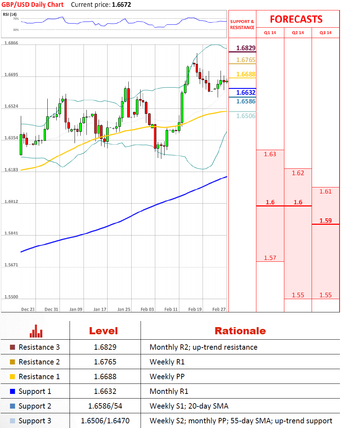
Task: Select the Q1 14 forecast column header
Action: click(270, 33)
